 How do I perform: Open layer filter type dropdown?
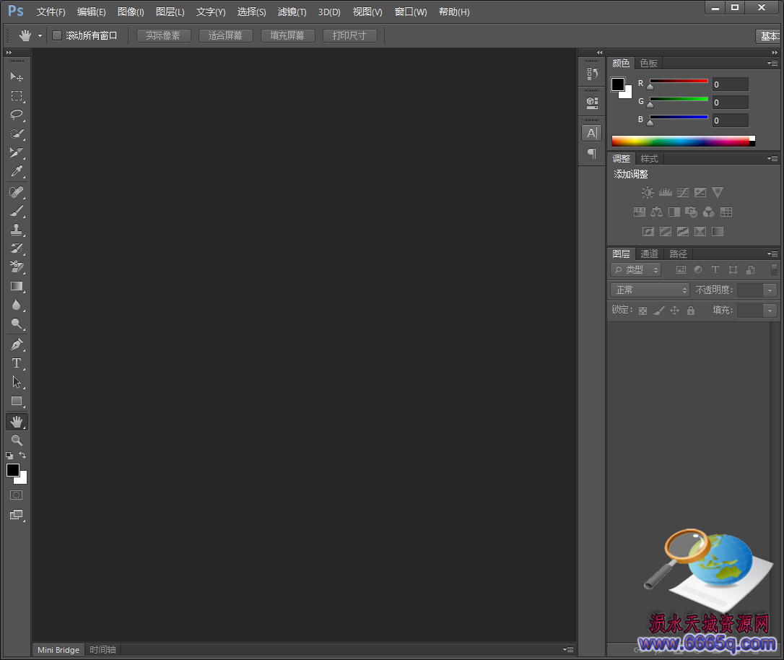(x=635, y=270)
